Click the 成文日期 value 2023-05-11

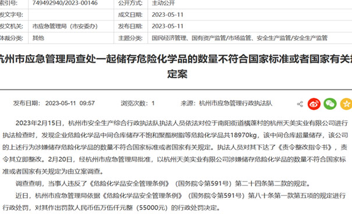click(168, 15)
